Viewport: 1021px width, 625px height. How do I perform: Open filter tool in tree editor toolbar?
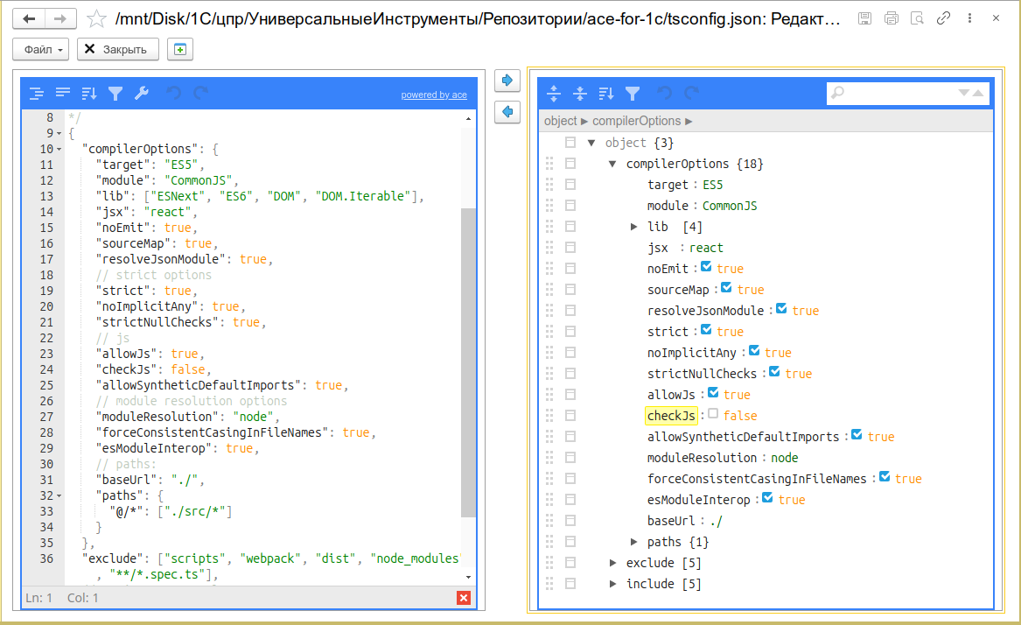tap(633, 94)
